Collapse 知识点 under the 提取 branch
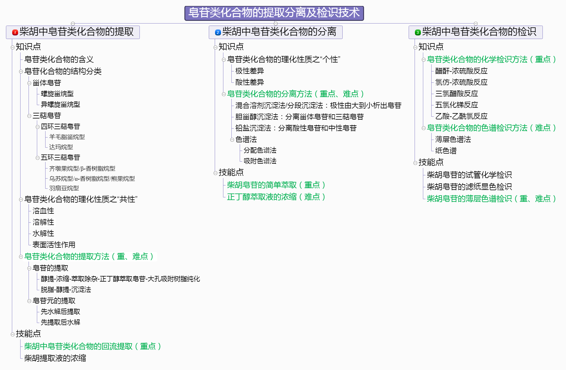Screen dimensions: 566x370 click(12, 47)
